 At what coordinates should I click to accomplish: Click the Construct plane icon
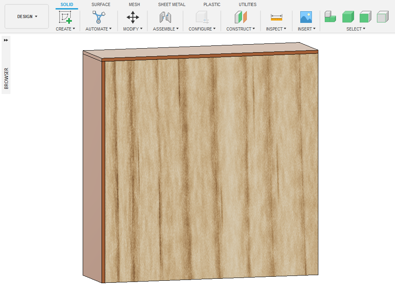point(240,17)
